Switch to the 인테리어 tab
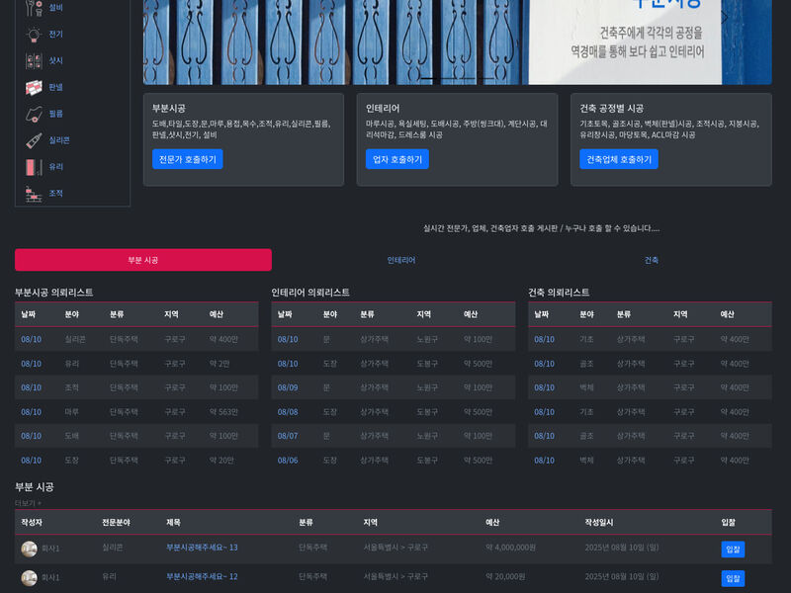The width and height of the screenshot is (791, 593). pos(401,260)
